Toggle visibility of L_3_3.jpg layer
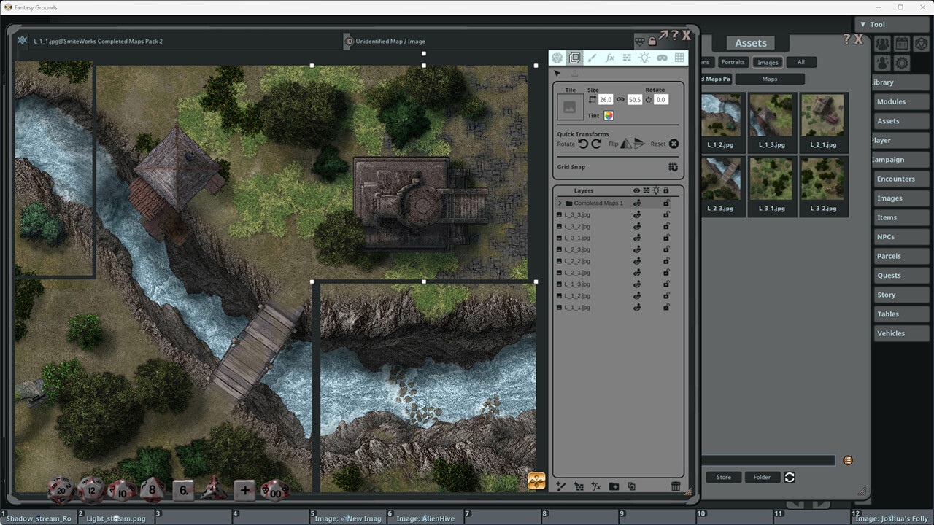This screenshot has width=934, height=525. [637, 215]
